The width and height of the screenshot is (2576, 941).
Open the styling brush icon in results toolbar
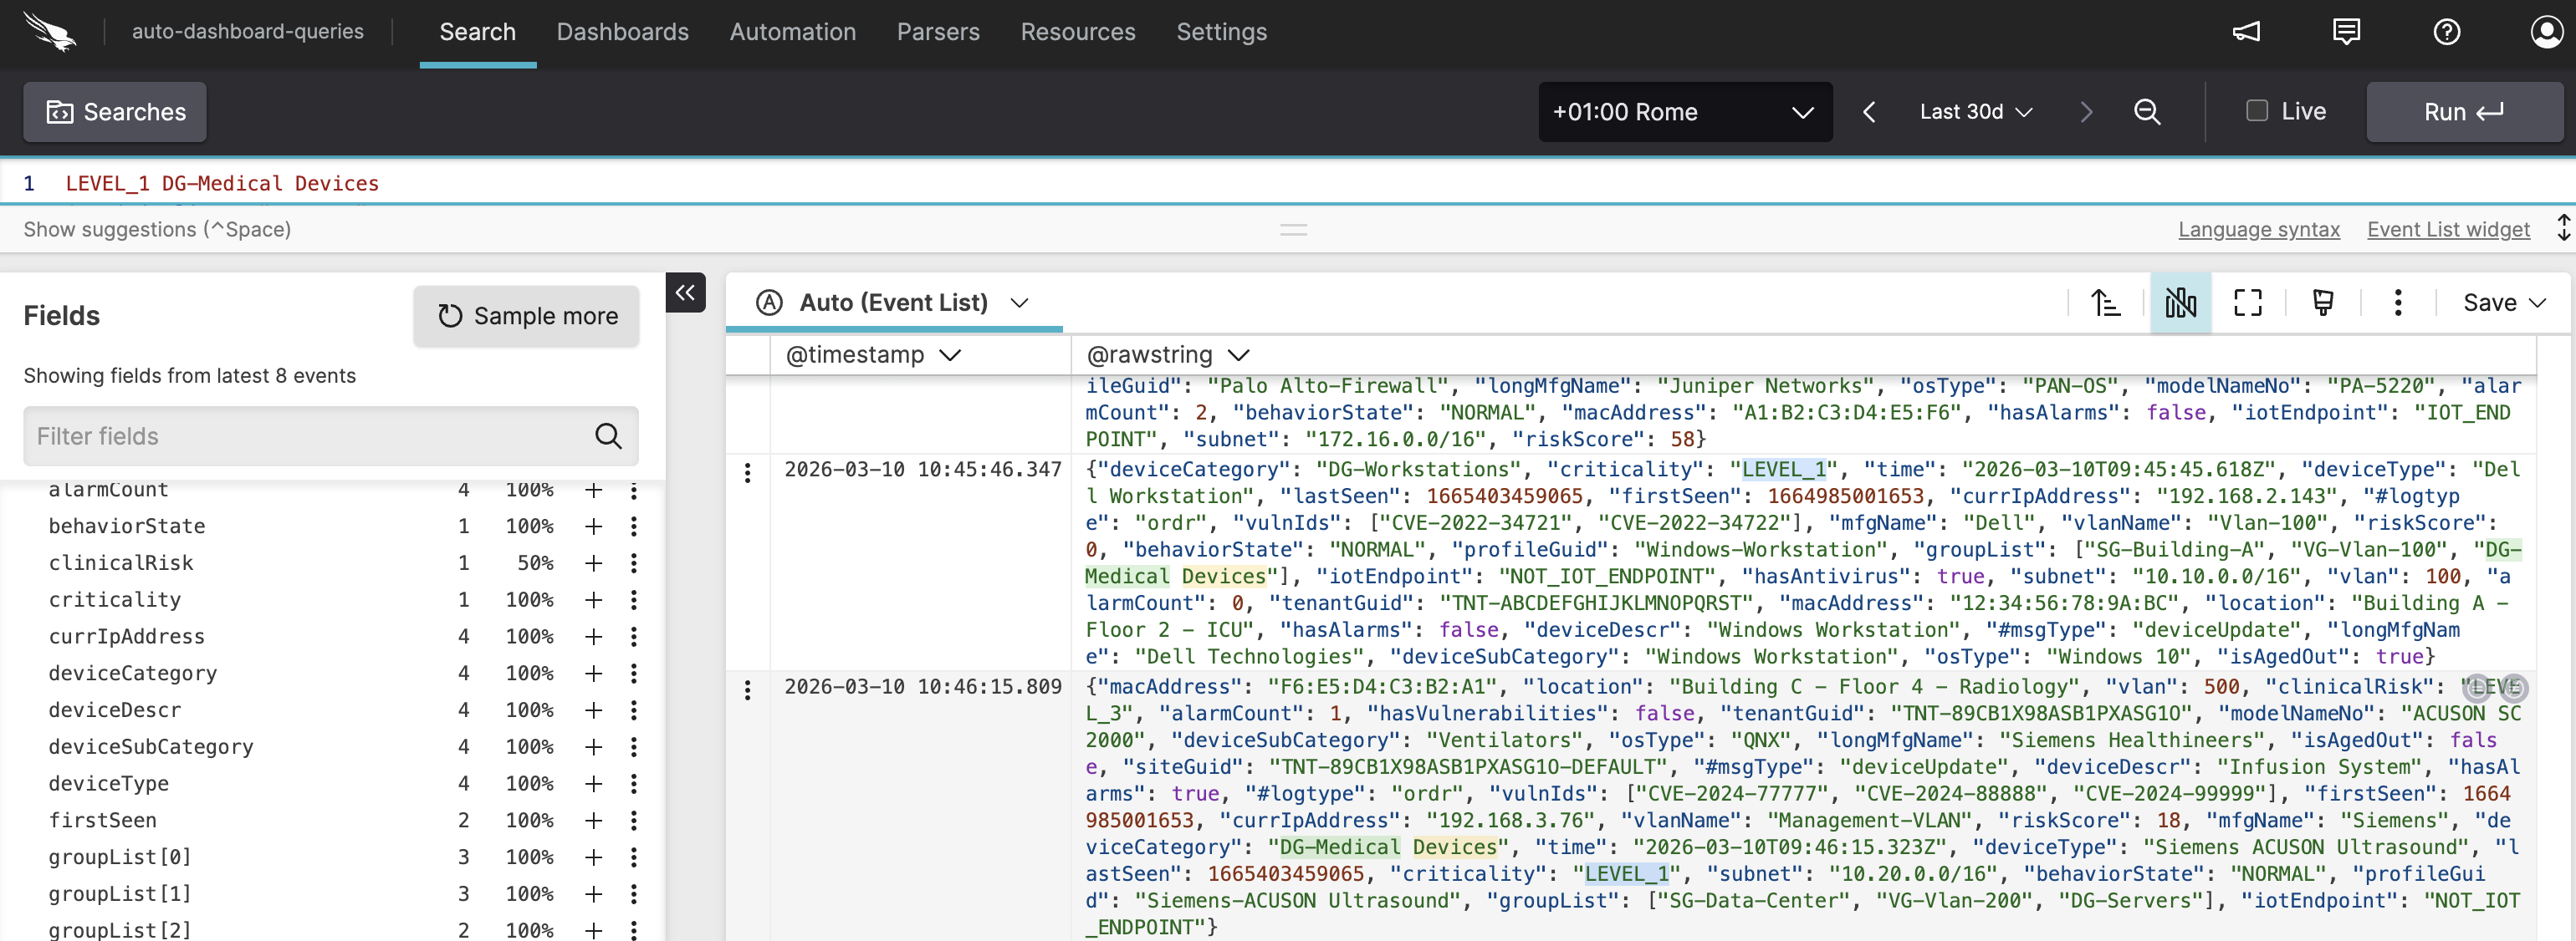2322,303
